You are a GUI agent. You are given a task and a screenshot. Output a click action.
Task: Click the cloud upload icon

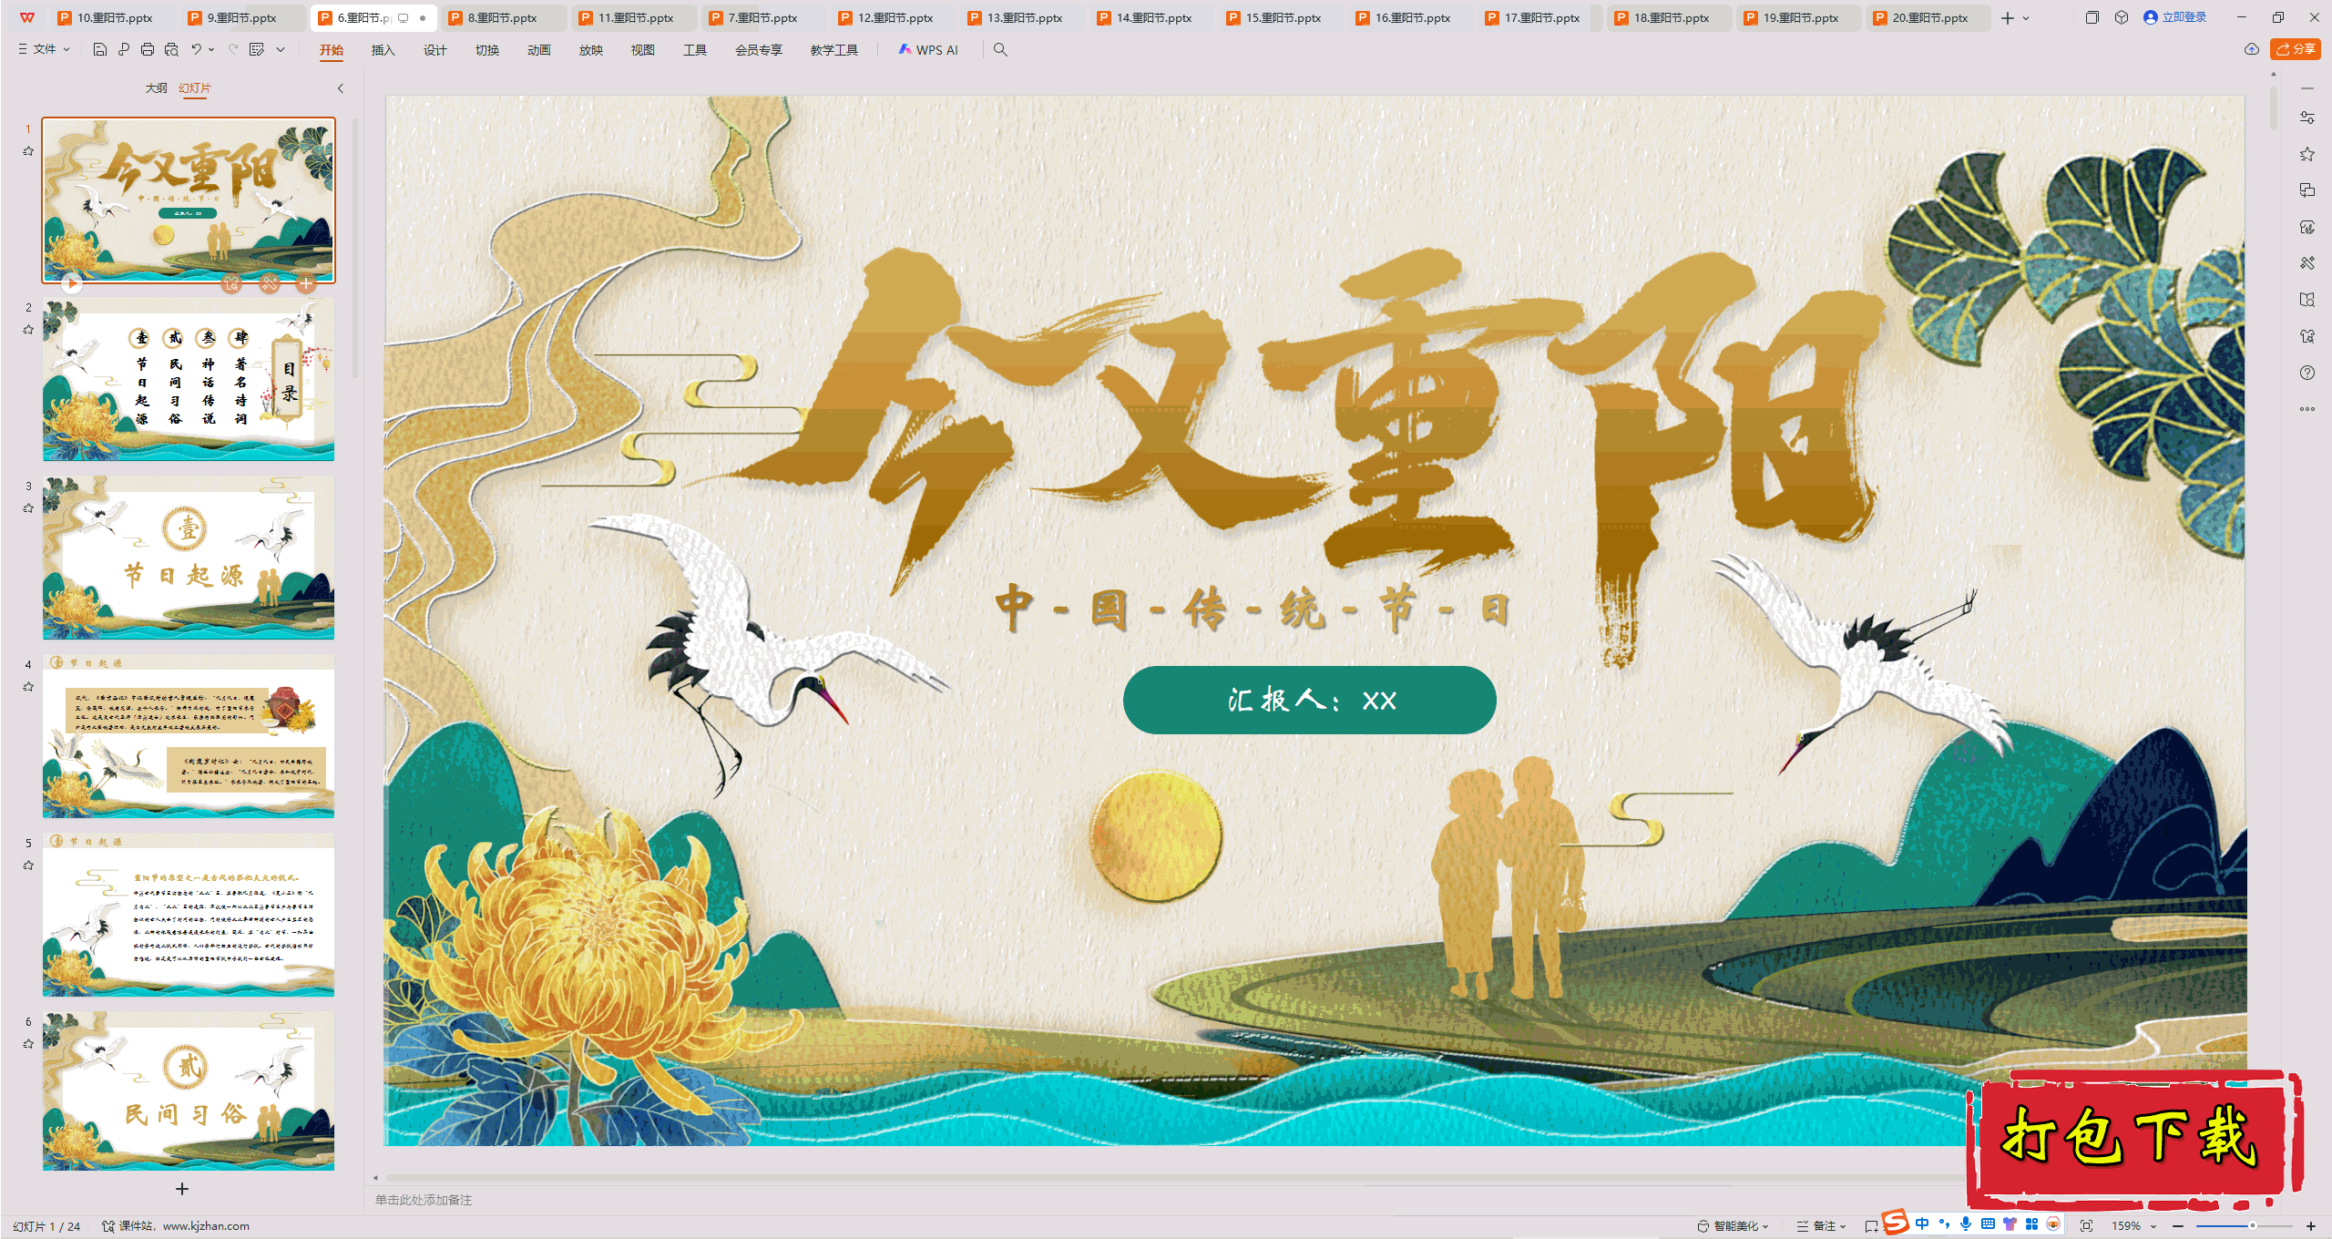2251,49
